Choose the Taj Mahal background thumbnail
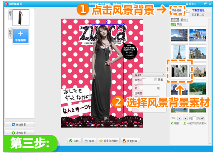 pos(198,71)
